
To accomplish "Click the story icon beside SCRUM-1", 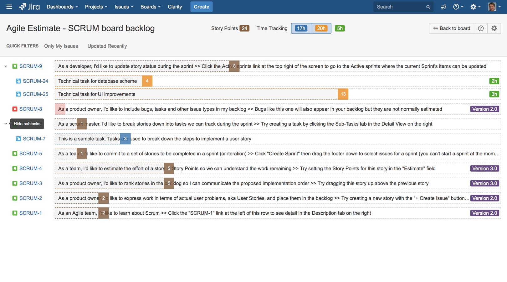I will 15,213.
